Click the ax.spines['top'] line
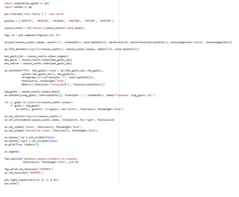This screenshot has height=197, width=239. [x=29, y=137]
